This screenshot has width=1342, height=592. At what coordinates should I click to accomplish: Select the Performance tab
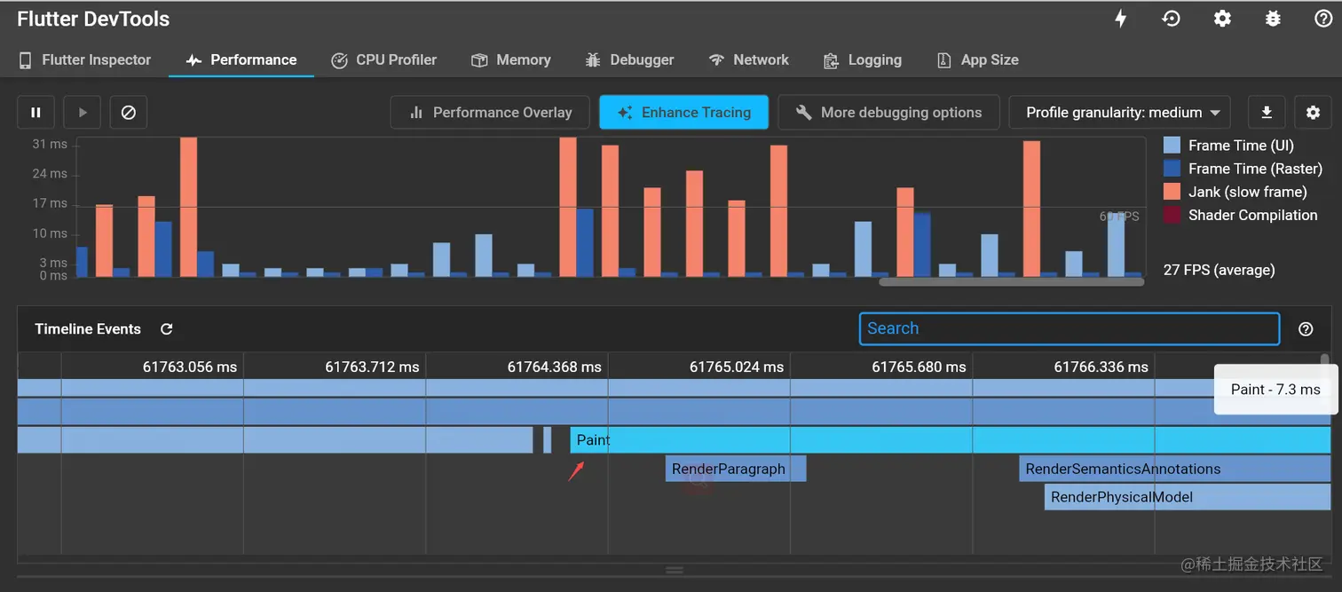pyautogui.click(x=241, y=59)
